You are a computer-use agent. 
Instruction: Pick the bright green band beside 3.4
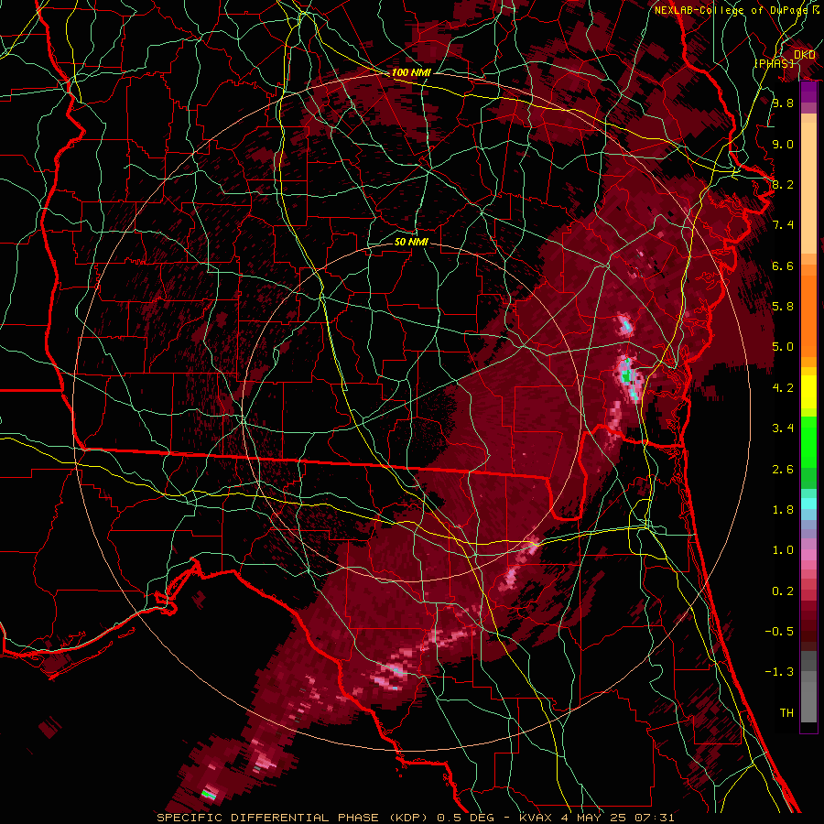point(808,442)
